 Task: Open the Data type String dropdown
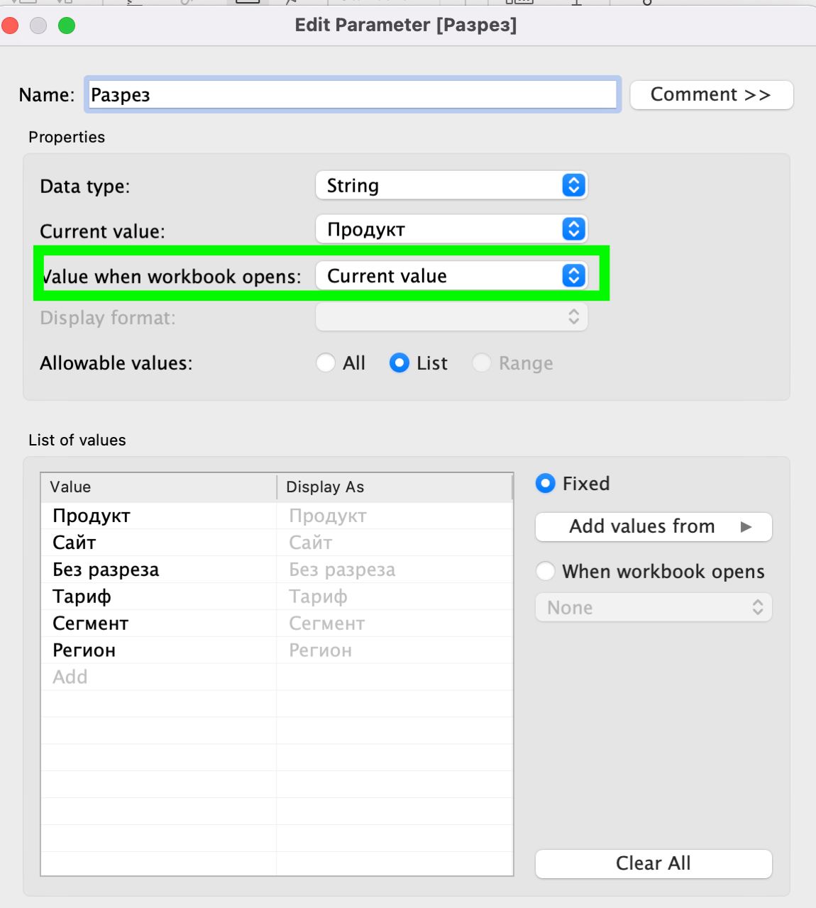pos(451,186)
